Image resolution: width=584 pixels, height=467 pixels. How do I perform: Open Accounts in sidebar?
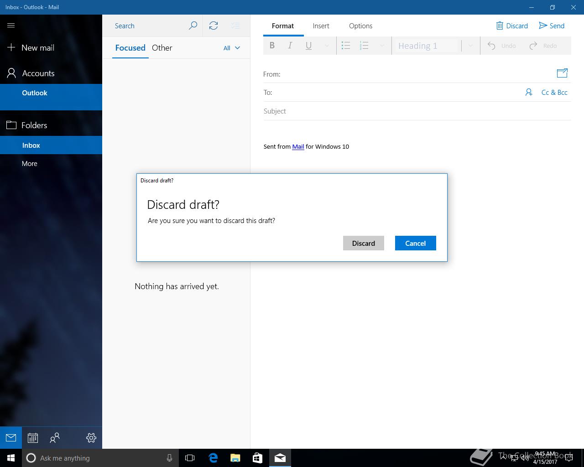tap(51, 73)
